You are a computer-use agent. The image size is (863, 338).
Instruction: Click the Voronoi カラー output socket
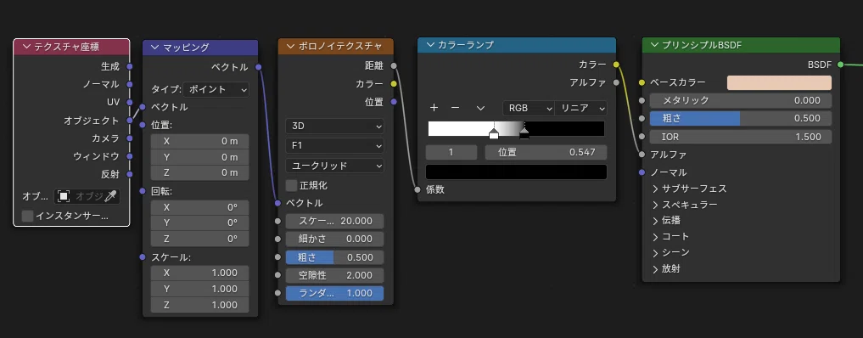pos(394,84)
